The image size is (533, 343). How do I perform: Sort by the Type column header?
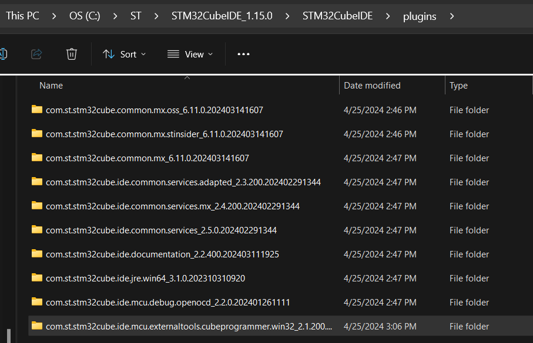pos(458,86)
